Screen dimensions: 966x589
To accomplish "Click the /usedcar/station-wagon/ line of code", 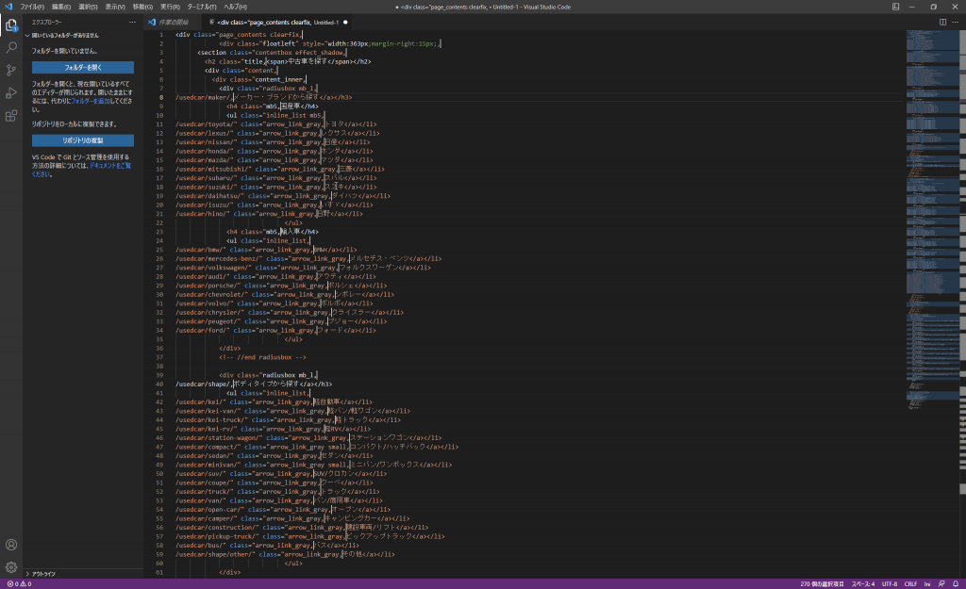I will coord(308,437).
